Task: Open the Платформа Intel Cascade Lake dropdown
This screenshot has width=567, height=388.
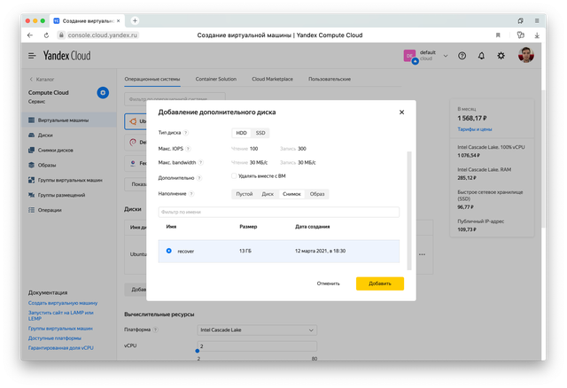Action: [x=257, y=330]
